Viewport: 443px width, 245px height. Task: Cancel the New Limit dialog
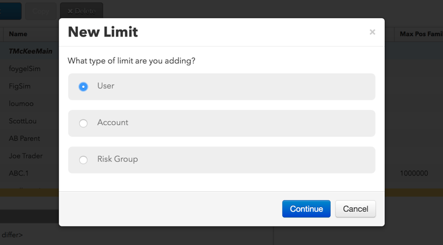[356, 209]
